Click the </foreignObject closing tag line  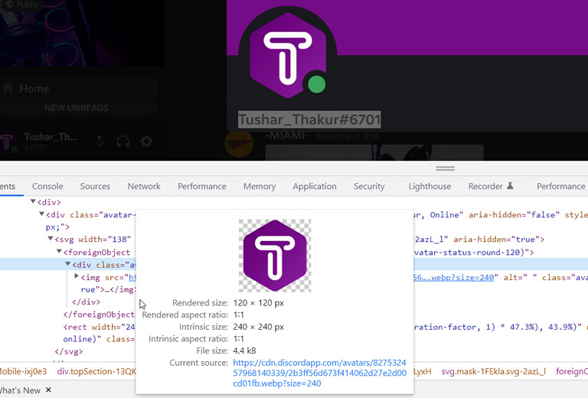tap(99, 315)
